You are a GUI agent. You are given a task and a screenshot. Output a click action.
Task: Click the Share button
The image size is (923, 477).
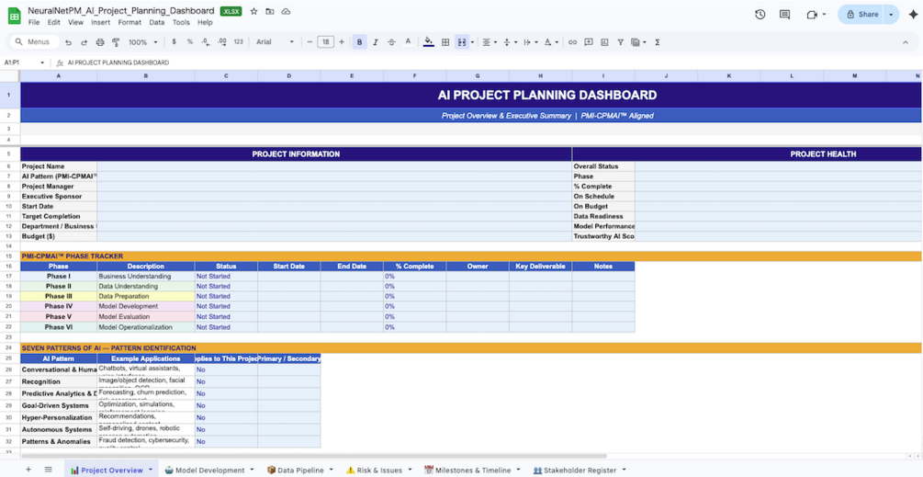tap(861, 14)
